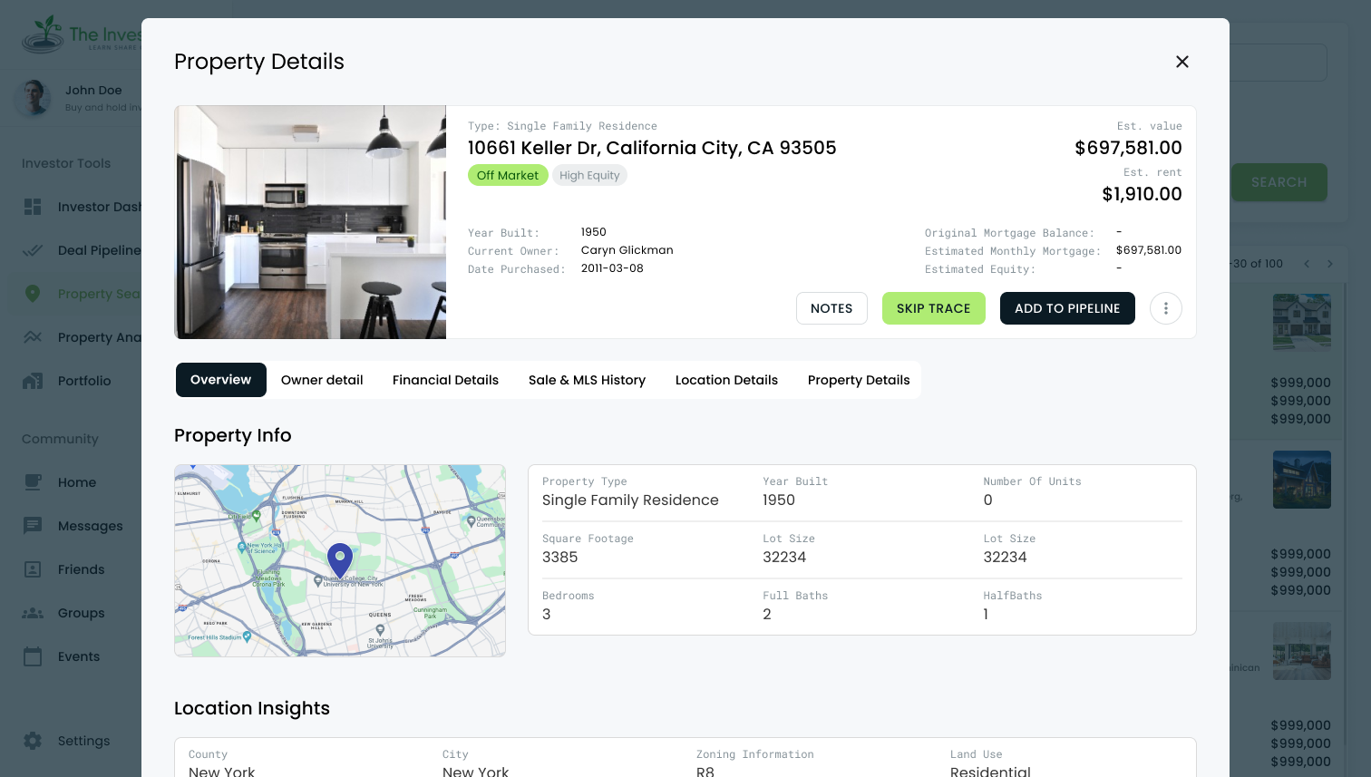
Task: Open first white house listing thumbnail
Action: pos(1302,322)
